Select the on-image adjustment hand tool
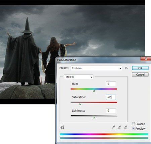The height and width of the screenshot is (144, 151). click(x=62, y=127)
